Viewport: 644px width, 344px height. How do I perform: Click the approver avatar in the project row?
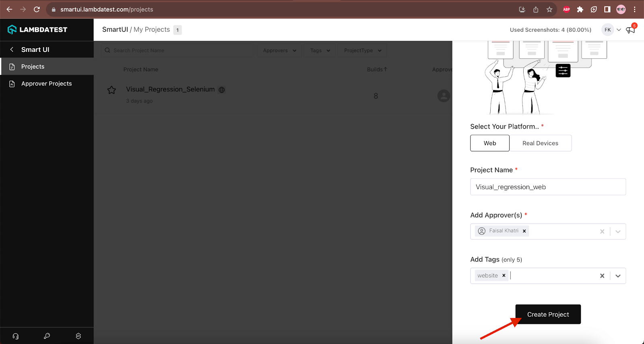(x=444, y=96)
